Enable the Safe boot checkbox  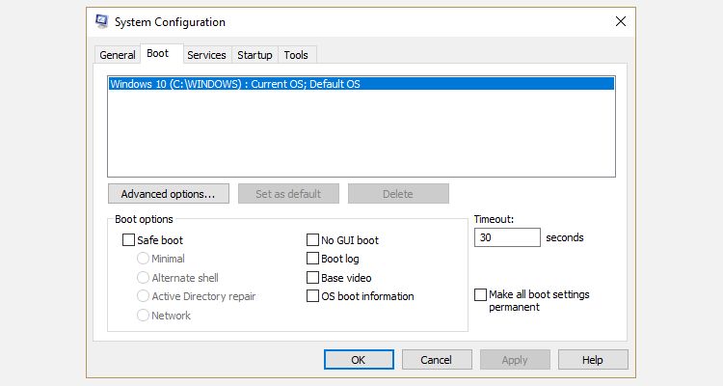(x=129, y=240)
